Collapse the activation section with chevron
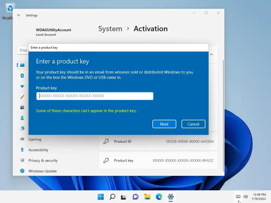Viewport: 271px width, 203px height. 211,54
